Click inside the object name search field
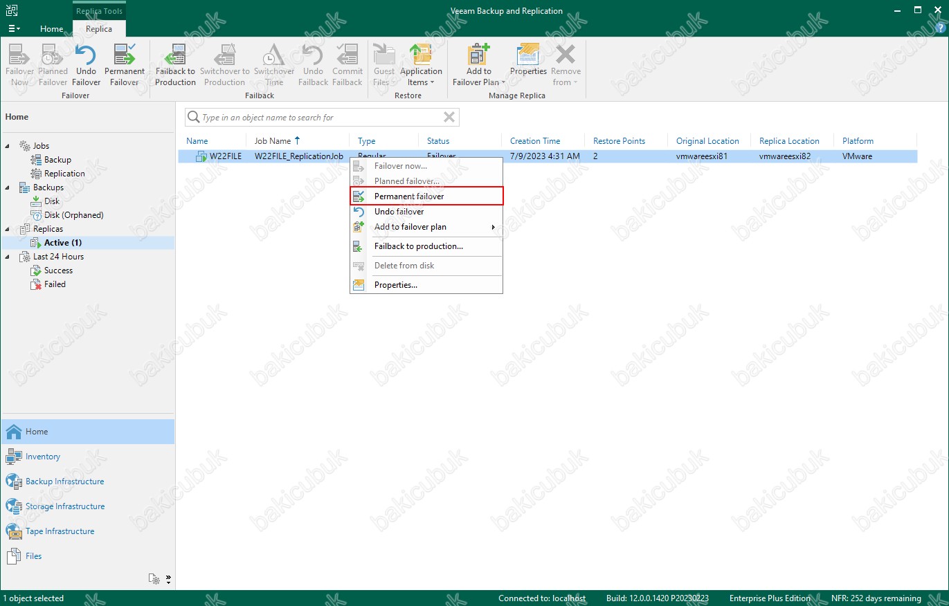 click(x=322, y=118)
